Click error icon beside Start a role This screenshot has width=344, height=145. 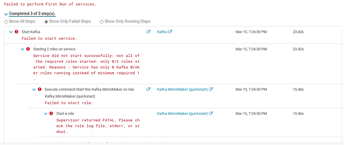[51, 113]
